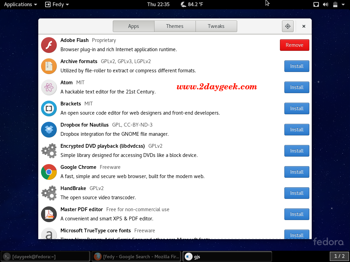Click 'A convenient and smart XPS' description
Screen dimensions: 350x262
[x=107, y=219]
